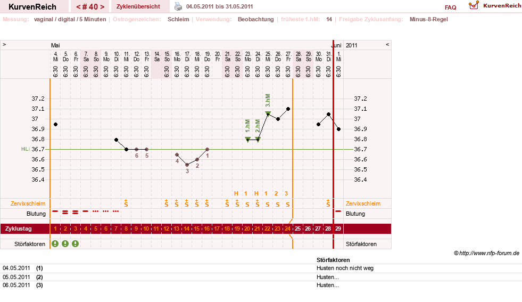Select the temperature point on 4 May
Image resolution: width=522 pixels, height=302 pixels.
point(55,124)
